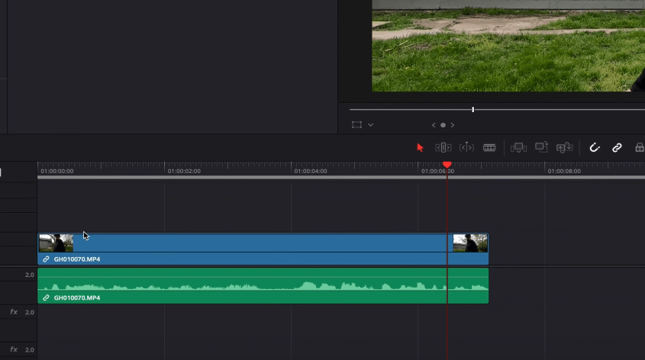Switch to Trim Edit Mode tool
The width and height of the screenshot is (645, 360).
pyautogui.click(x=443, y=147)
